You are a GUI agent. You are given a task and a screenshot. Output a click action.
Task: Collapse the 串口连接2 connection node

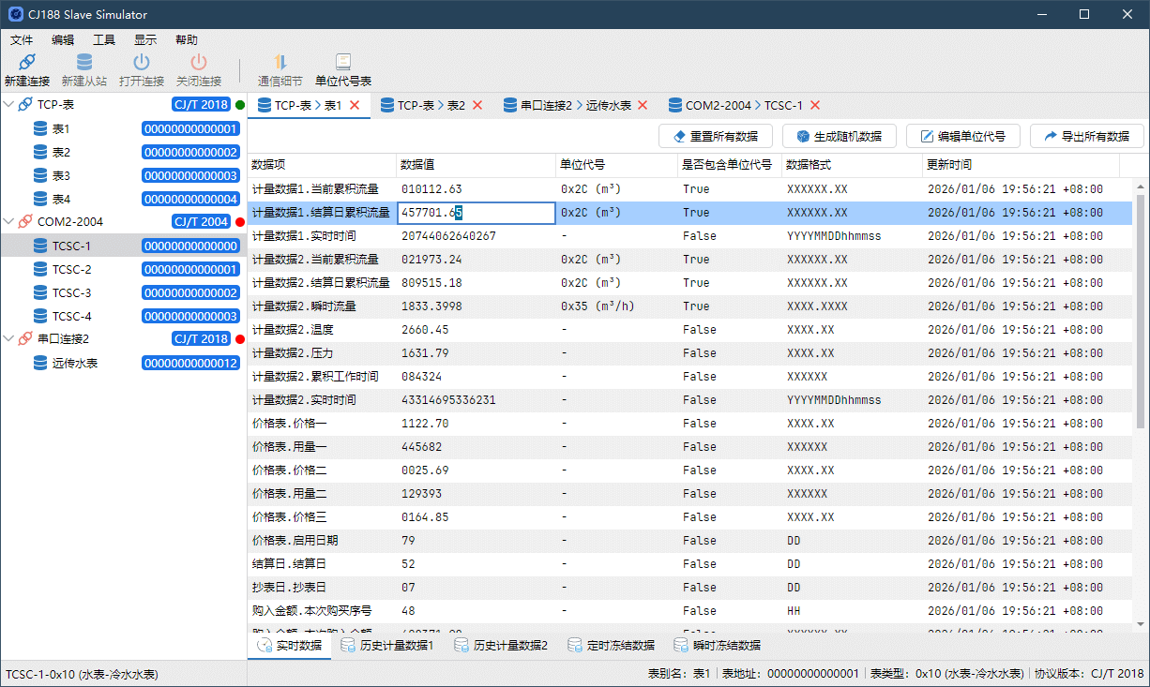(x=8, y=339)
